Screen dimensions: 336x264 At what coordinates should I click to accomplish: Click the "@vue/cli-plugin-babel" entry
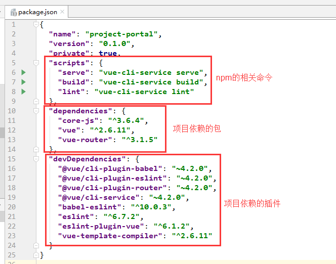pyautogui.click(x=110, y=169)
